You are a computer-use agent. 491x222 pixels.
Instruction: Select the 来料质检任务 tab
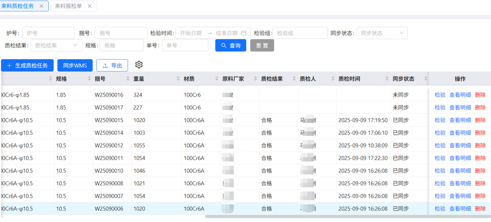click(x=18, y=6)
